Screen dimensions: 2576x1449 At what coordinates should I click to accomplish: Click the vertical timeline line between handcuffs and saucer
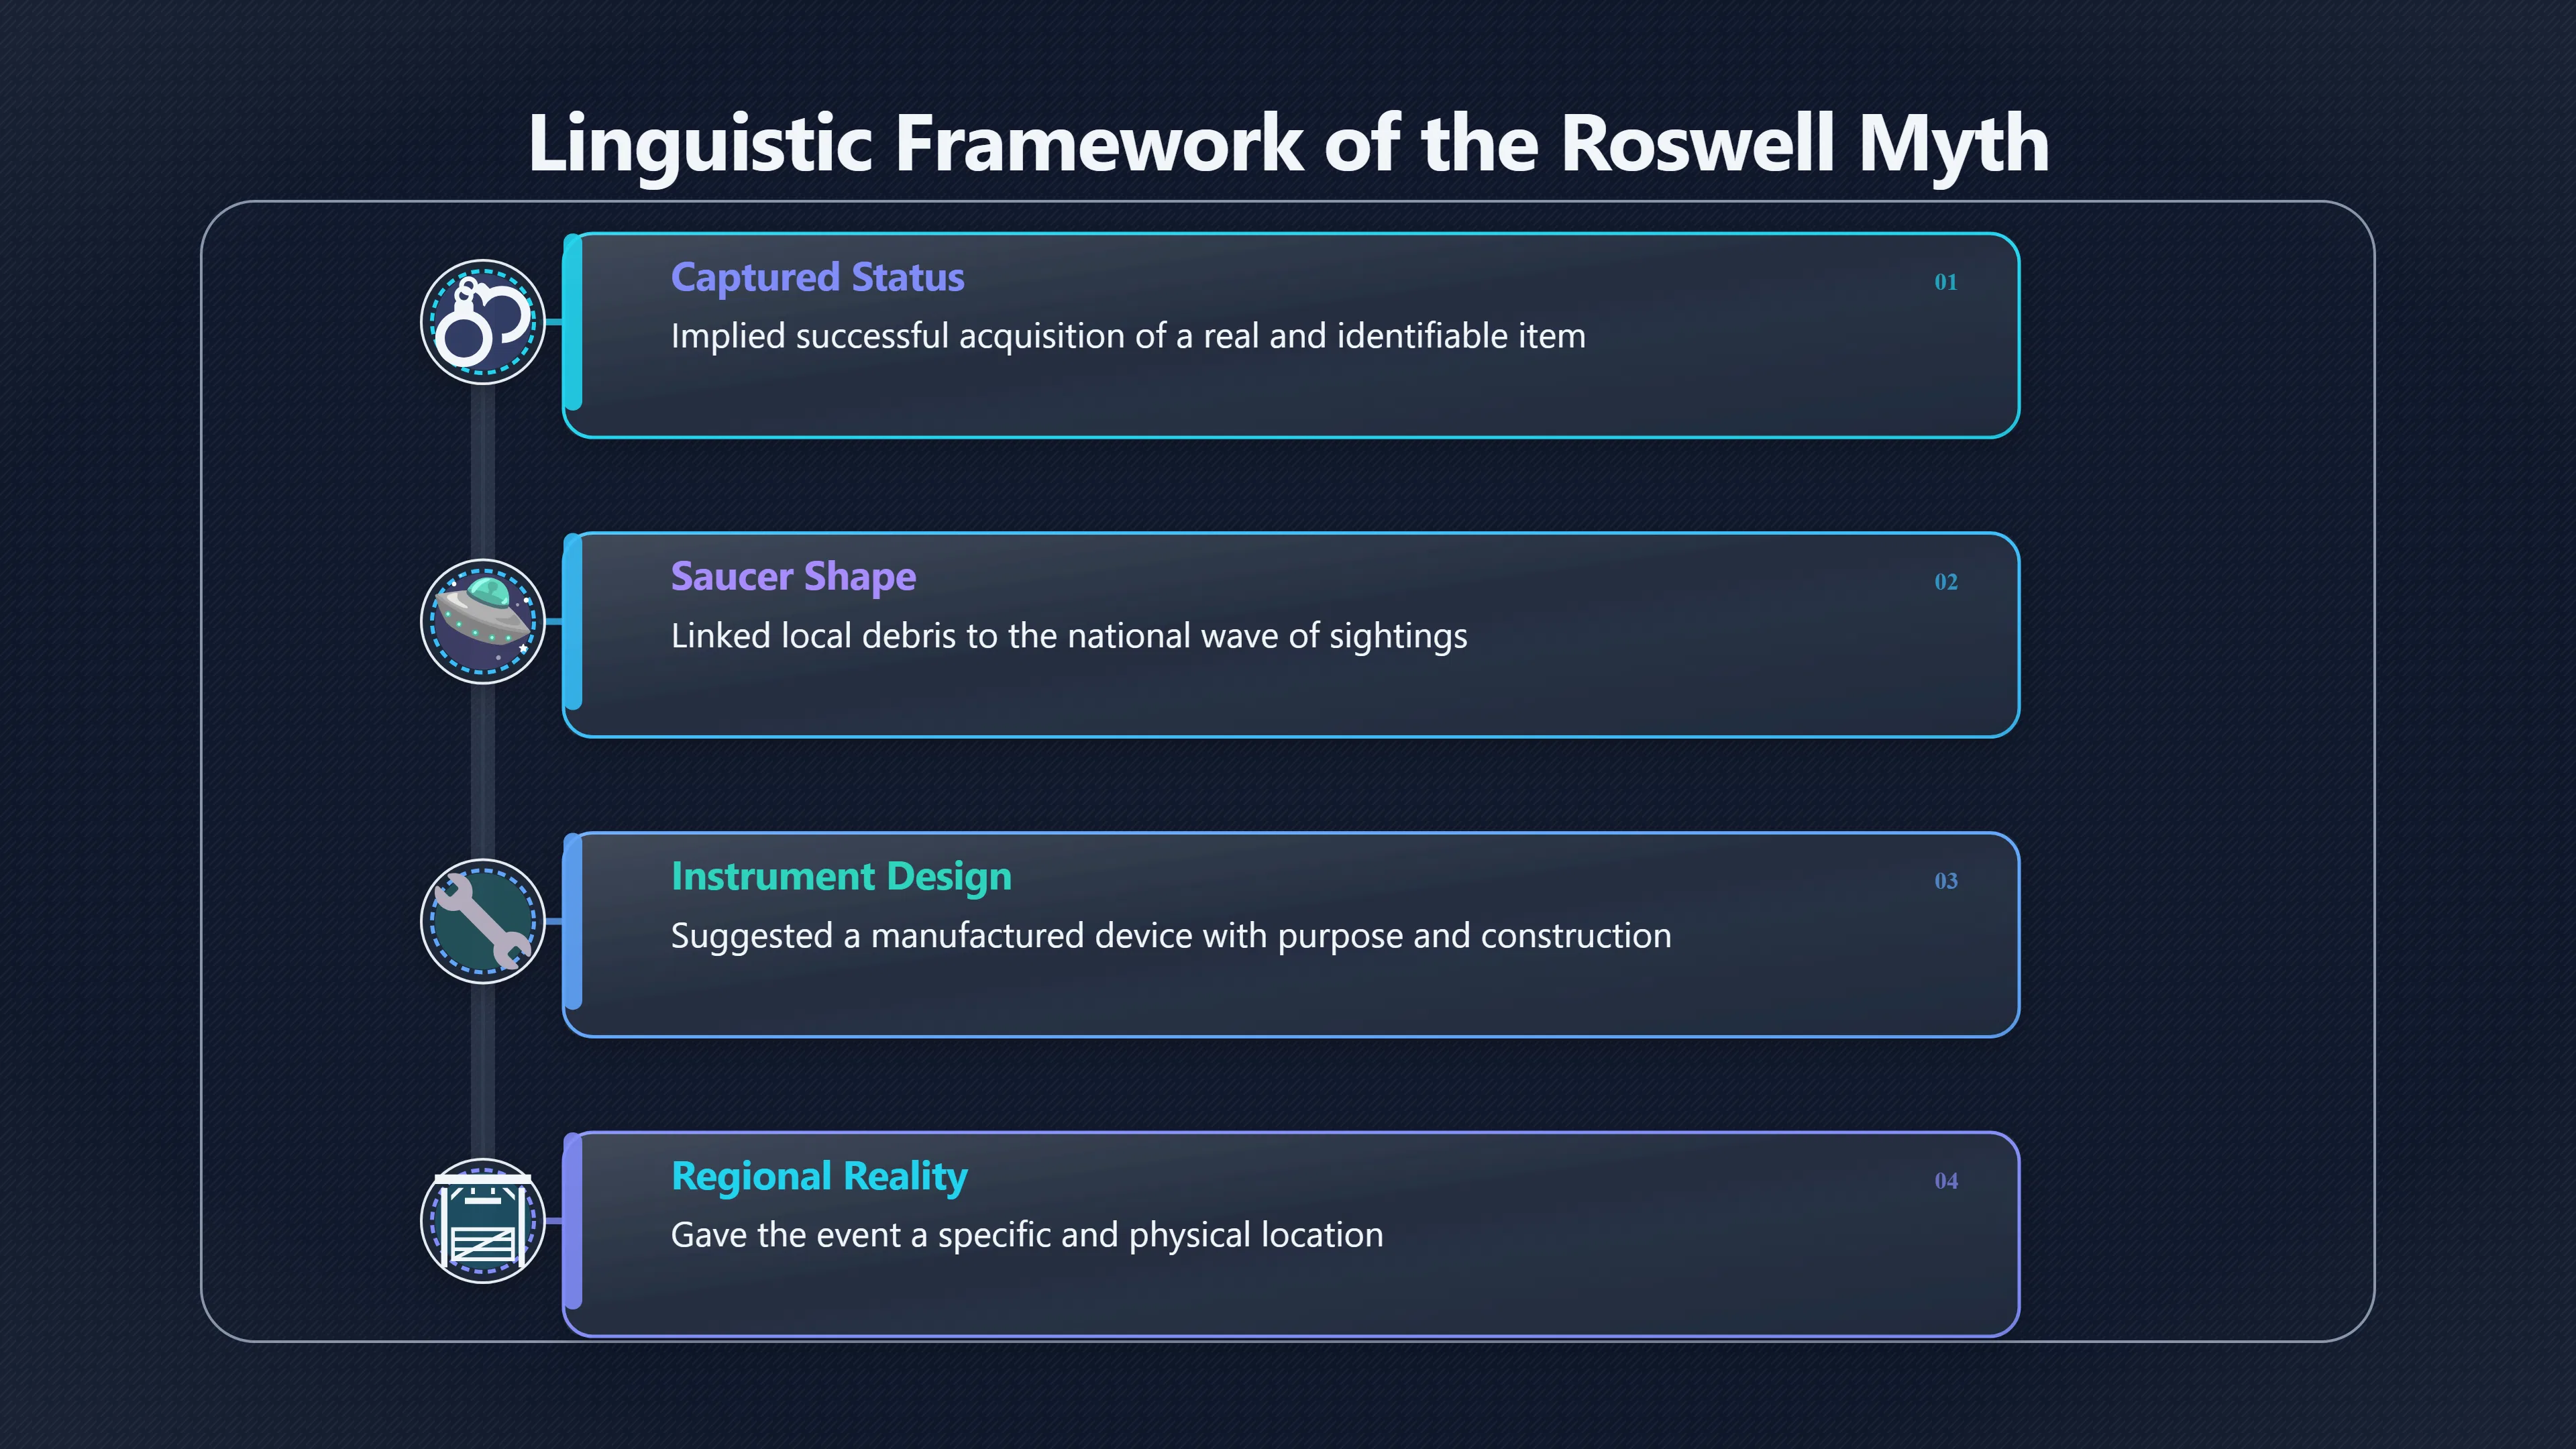click(x=483, y=471)
